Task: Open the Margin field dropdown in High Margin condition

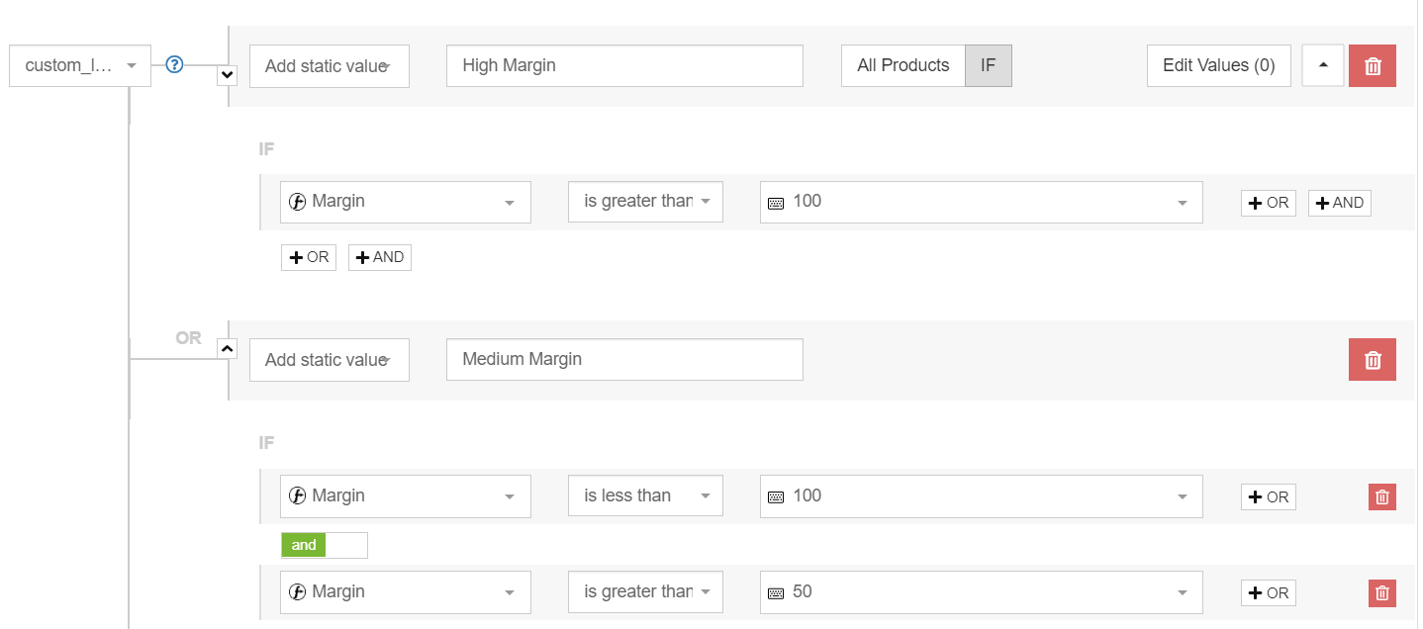Action: tap(406, 202)
